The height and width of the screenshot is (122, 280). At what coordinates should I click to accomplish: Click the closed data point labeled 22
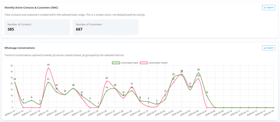pos(107,81)
